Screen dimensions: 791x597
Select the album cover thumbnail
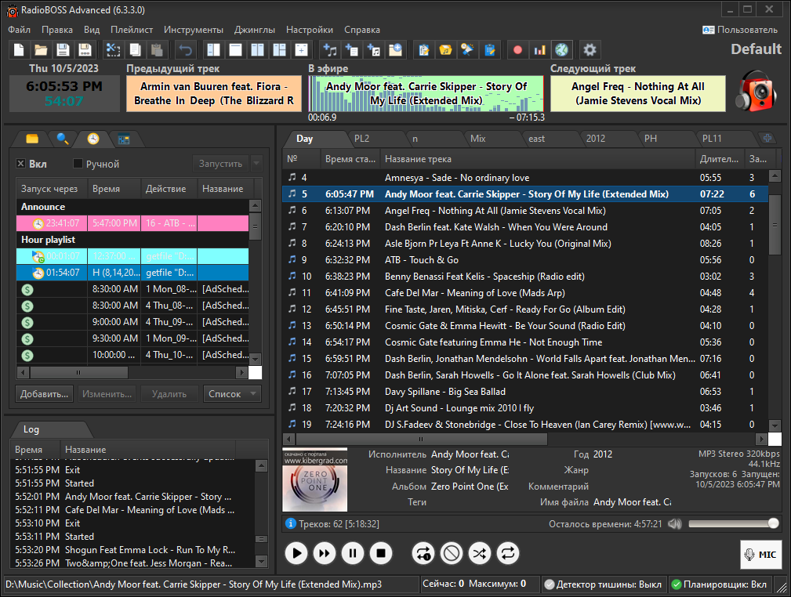pos(315,479)
